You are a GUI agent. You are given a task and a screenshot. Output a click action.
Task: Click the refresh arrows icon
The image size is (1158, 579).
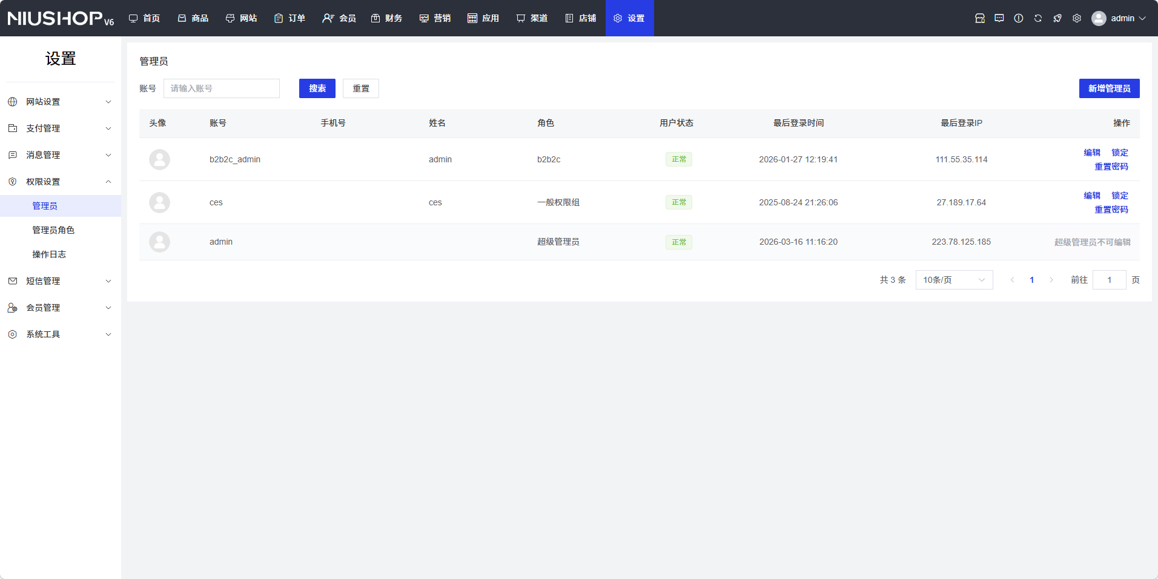pyautogui.click(x=1037, y=18)
